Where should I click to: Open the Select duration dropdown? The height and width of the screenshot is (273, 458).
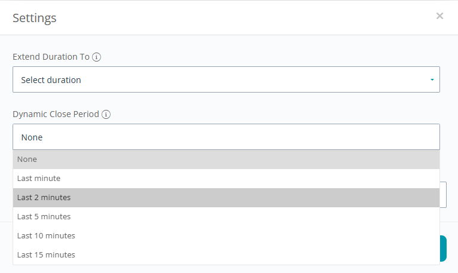pyautogui.click(x=226, y=79)
